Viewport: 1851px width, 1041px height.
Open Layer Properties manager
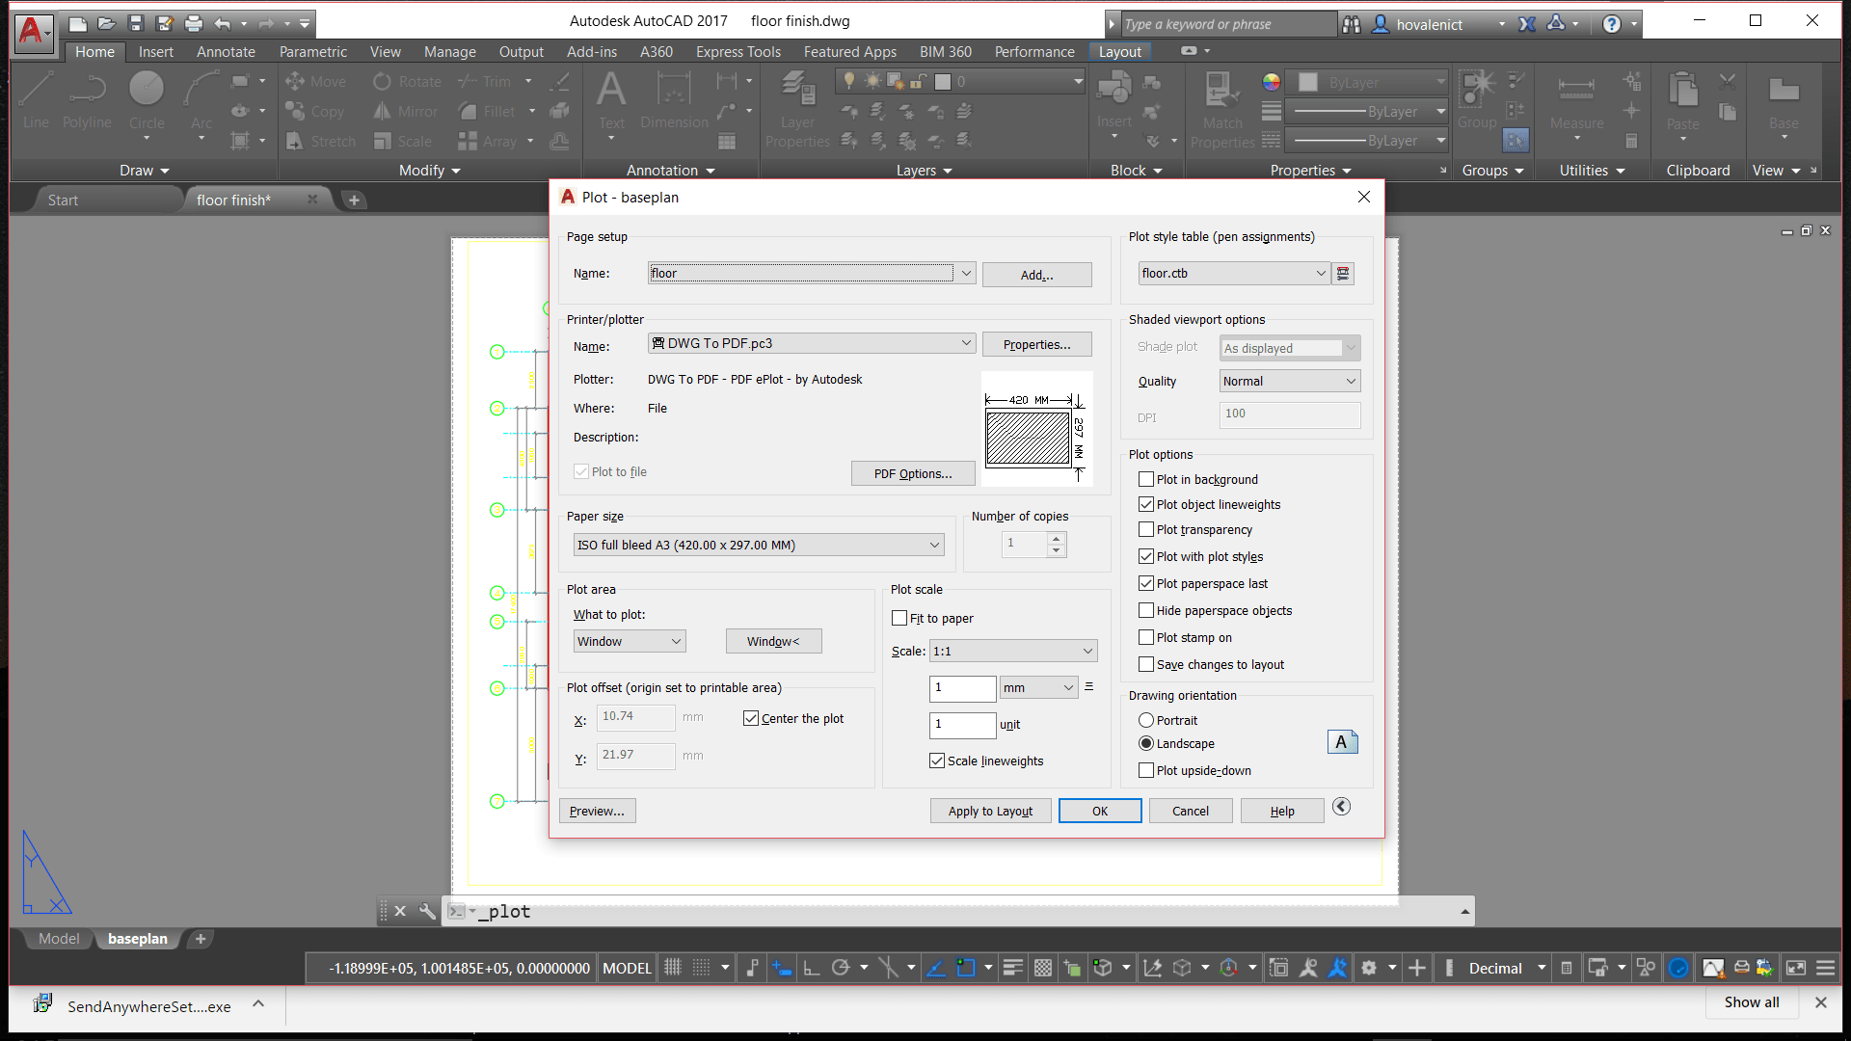point(796,106)
